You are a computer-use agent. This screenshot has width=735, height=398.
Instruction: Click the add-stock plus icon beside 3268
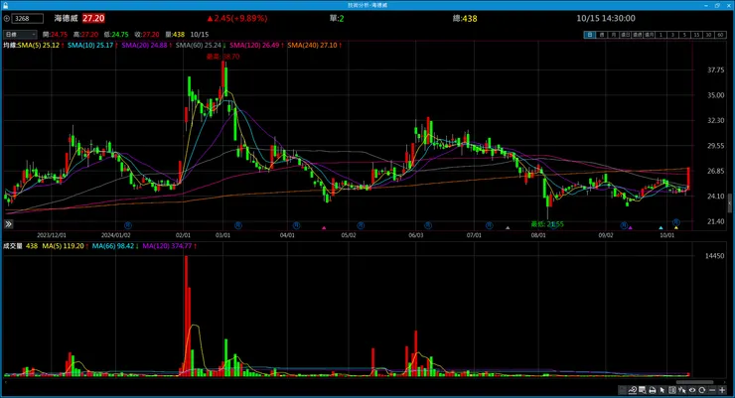[x=7, y=18]
